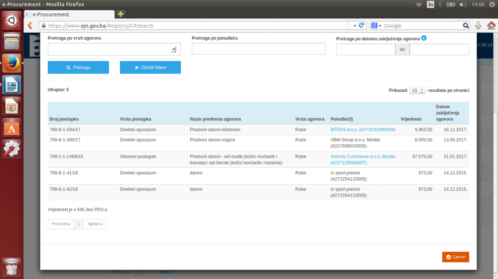498x279 pixels.
Task: Click the Očistiti filtere button
Action: (x=150, y=68)
